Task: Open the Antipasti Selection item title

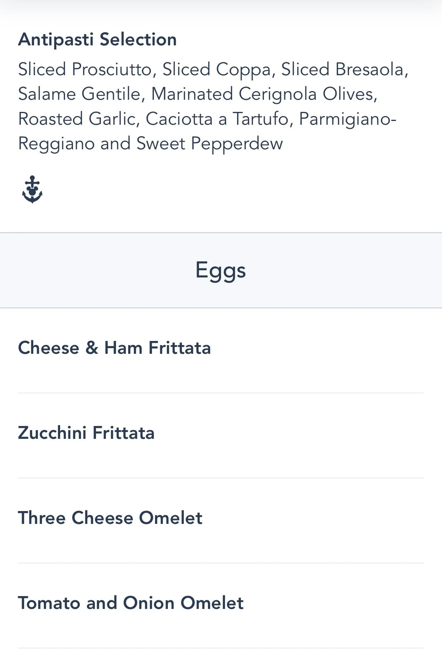Action: [x=98, y=39]
